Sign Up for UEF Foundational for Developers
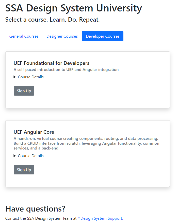The height and width of the screenshot is (224, 178). click(24, 91)
